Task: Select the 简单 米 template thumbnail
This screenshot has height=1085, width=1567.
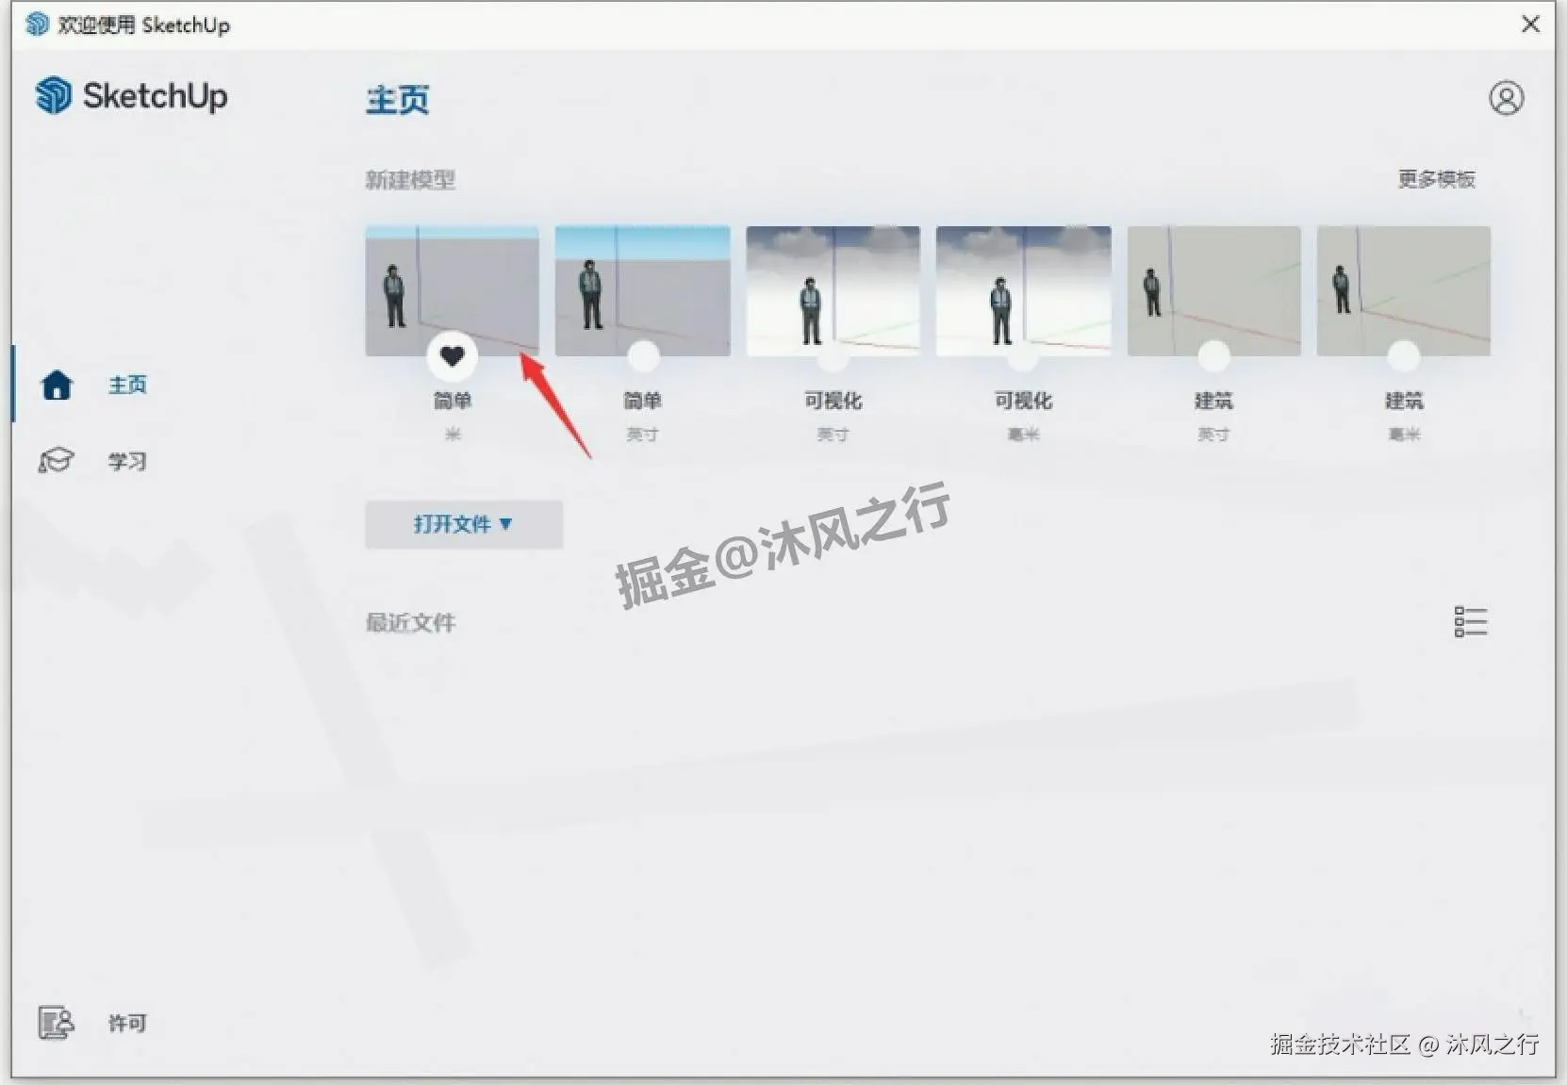Action: coord(452,283)
